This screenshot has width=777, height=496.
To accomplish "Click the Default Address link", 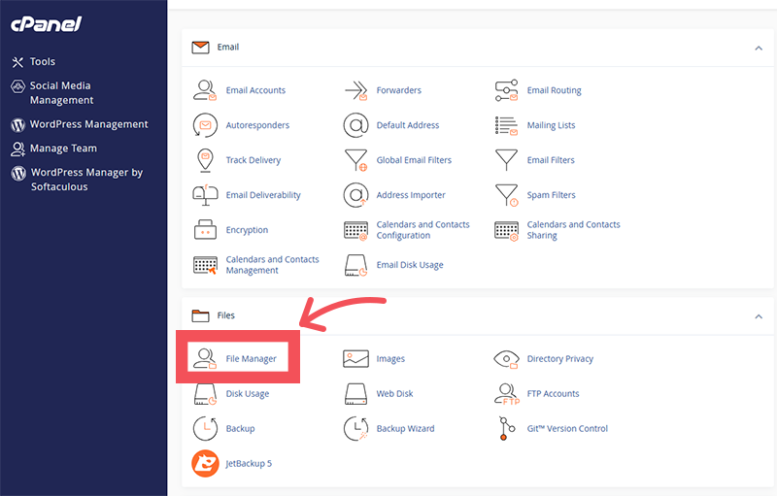I will pos(408,125).
